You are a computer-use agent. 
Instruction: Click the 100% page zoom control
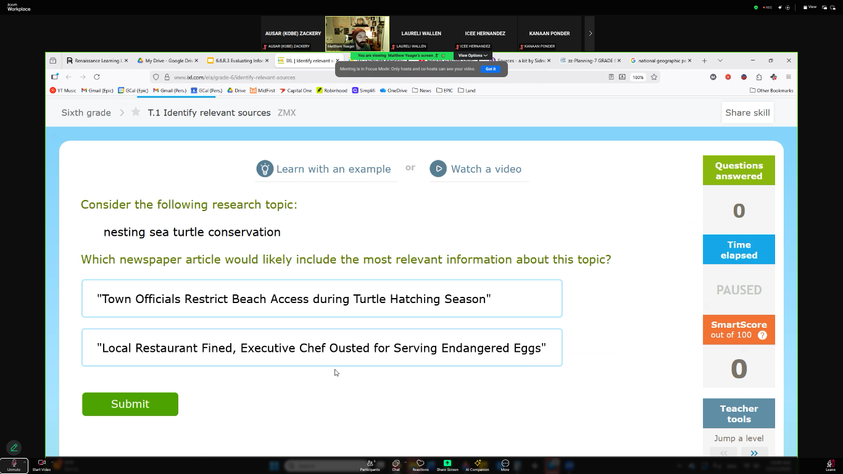[x=638, y=77]
